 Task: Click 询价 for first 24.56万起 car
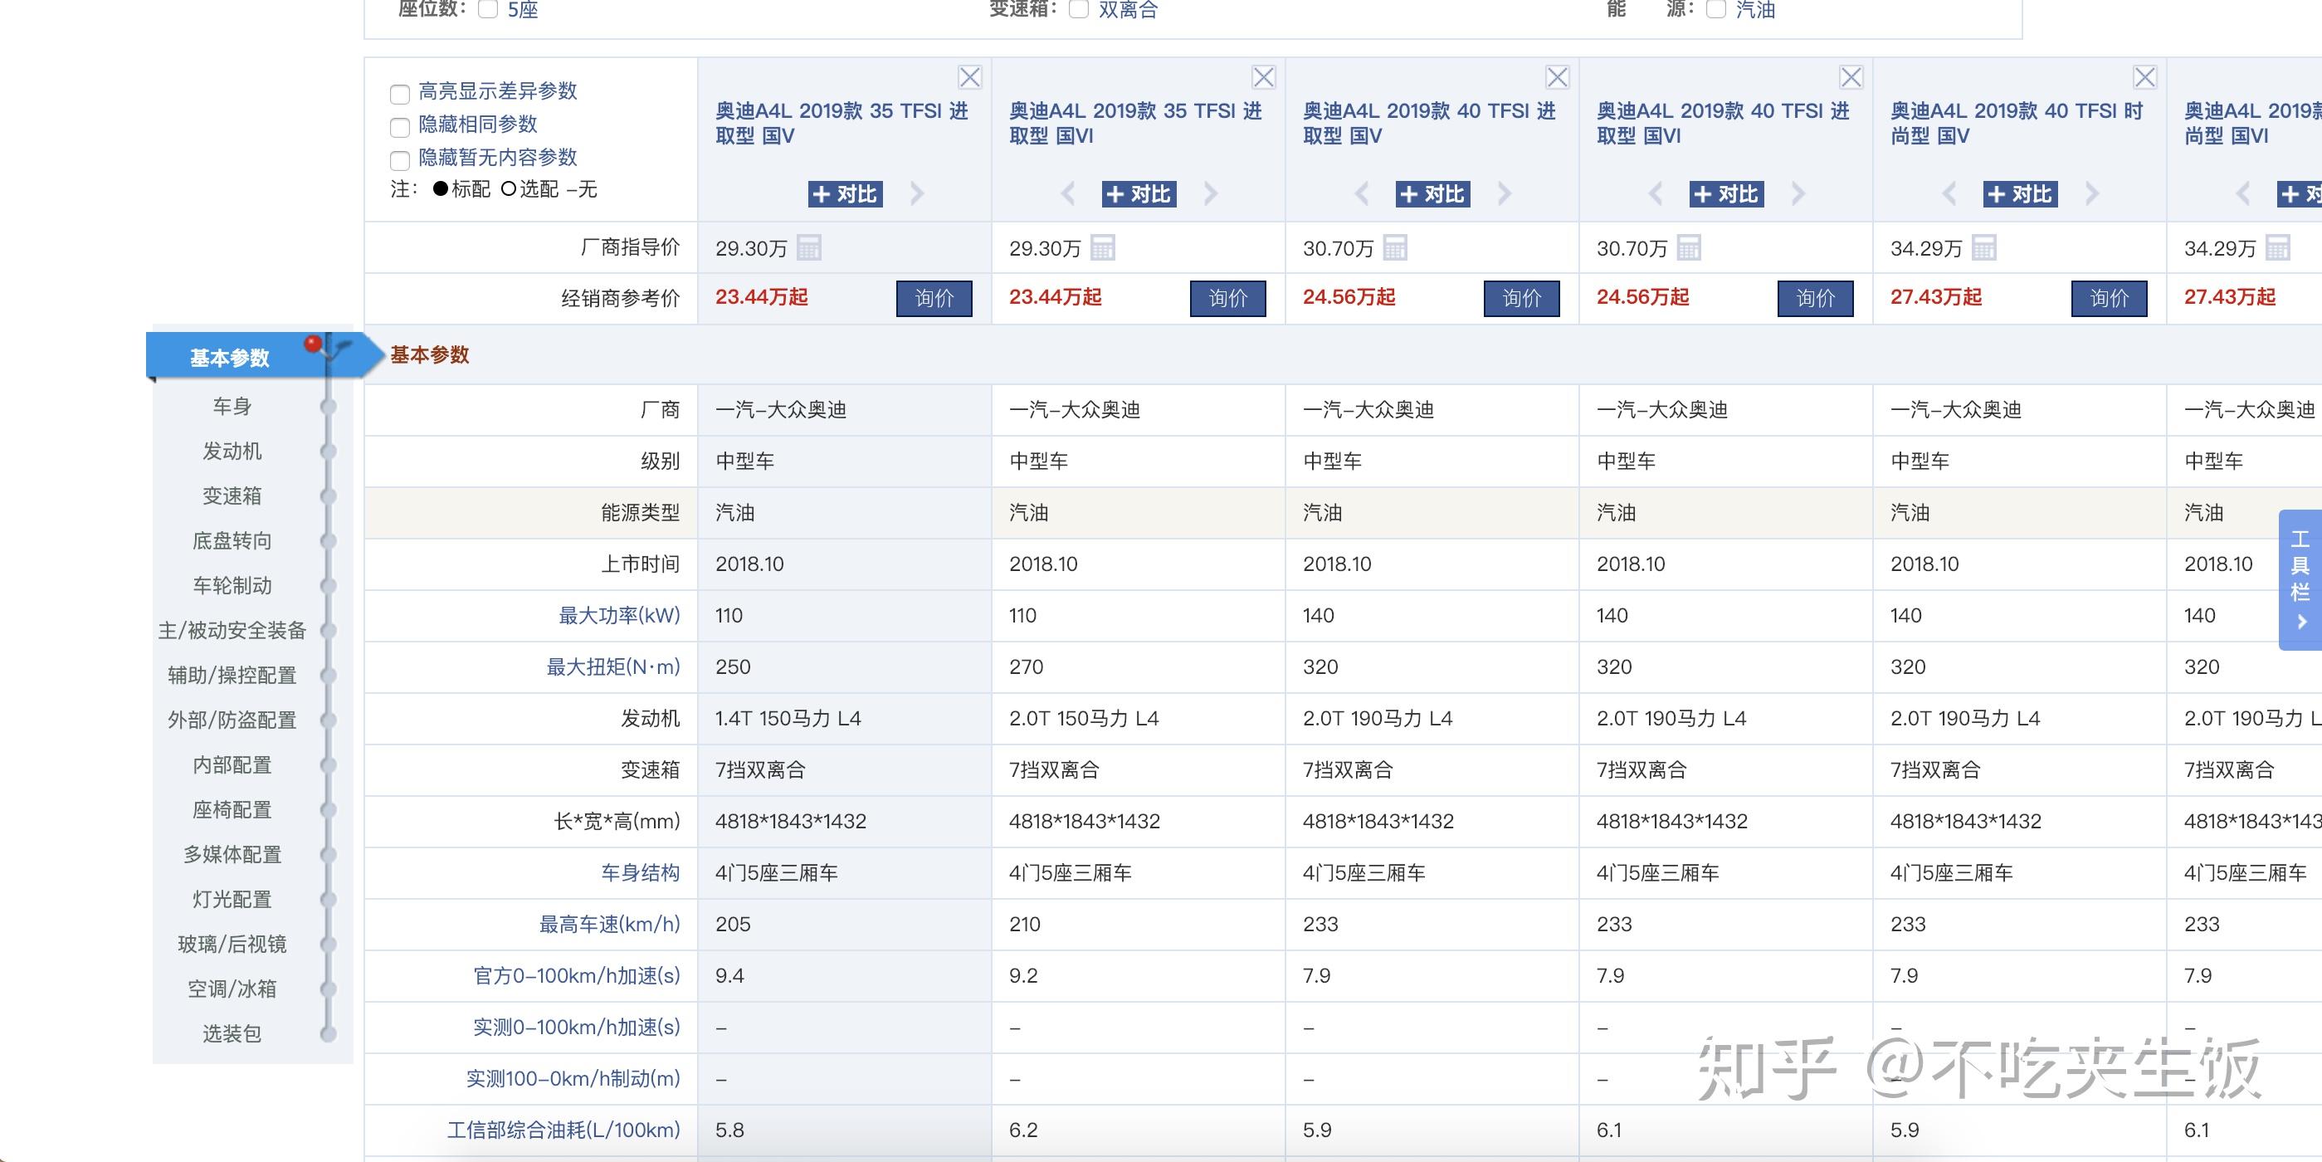(x=1521, y=299)
